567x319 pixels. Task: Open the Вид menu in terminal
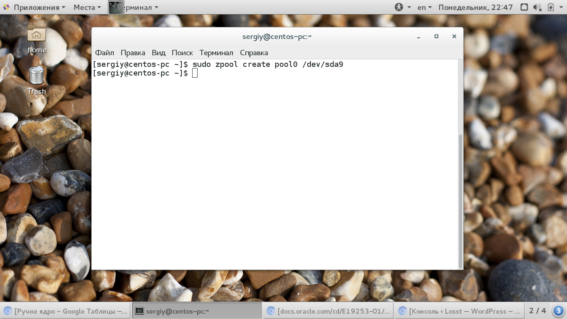159,53
